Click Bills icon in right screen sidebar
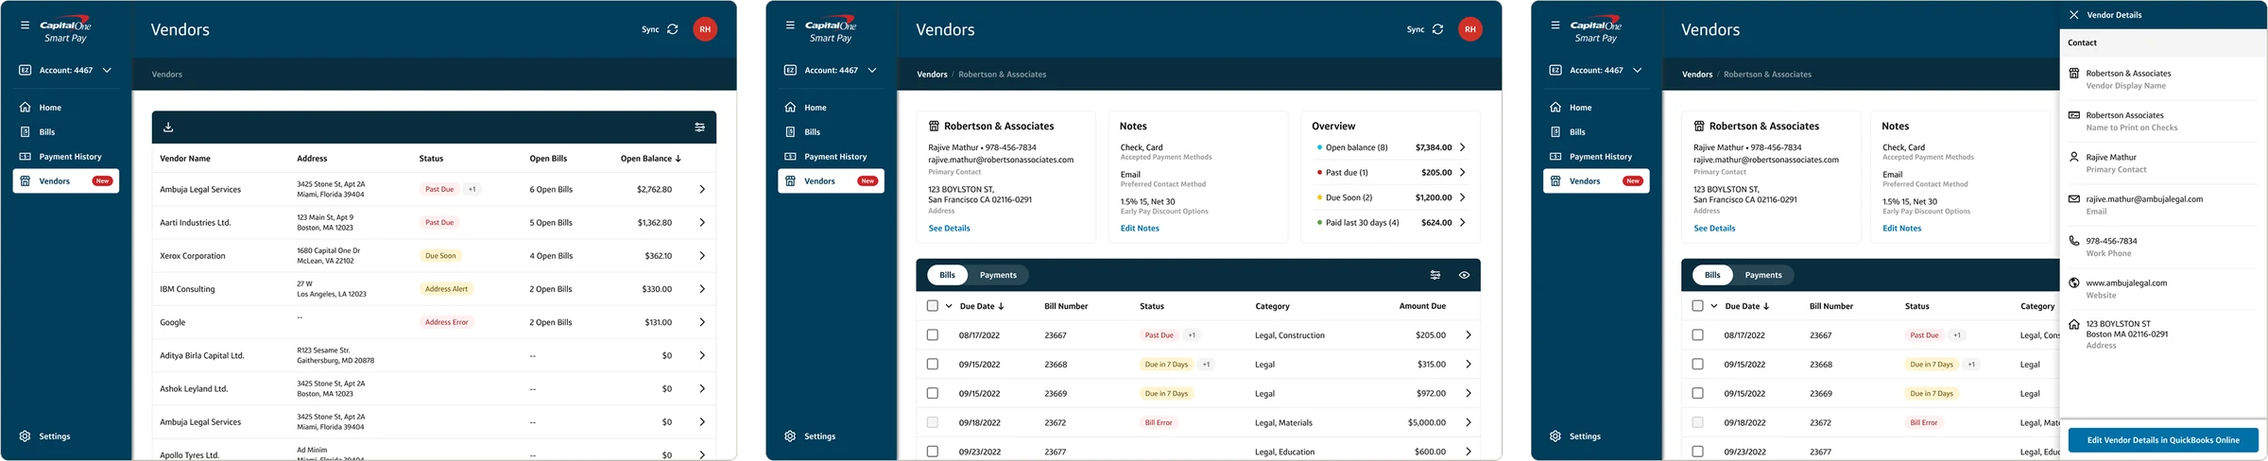The height and width of the screenshot is (461, 2268). coord(1556,132)
